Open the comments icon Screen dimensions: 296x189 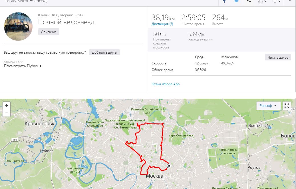276,1
